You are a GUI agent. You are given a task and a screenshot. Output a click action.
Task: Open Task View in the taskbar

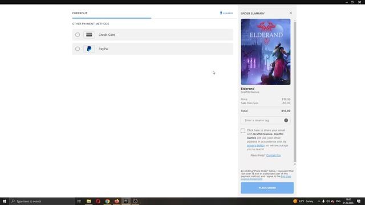tap(79, 201)
